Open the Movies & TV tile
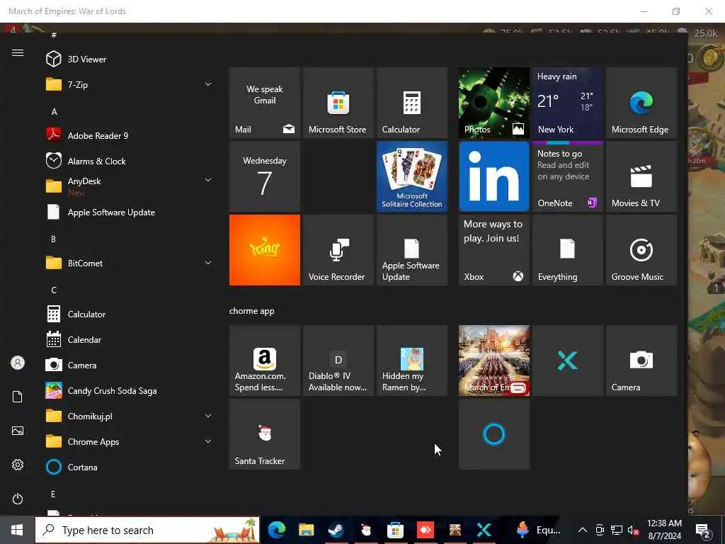This screenshot has height=544, width=725. pyautogui.click(x=641, y=176)
